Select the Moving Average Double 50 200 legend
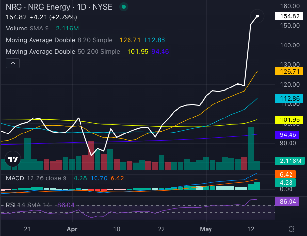Screen dimensions: 307x236 63,52
